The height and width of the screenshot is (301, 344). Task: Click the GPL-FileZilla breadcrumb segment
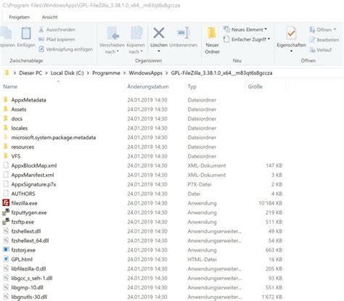[x=221, y=73]
